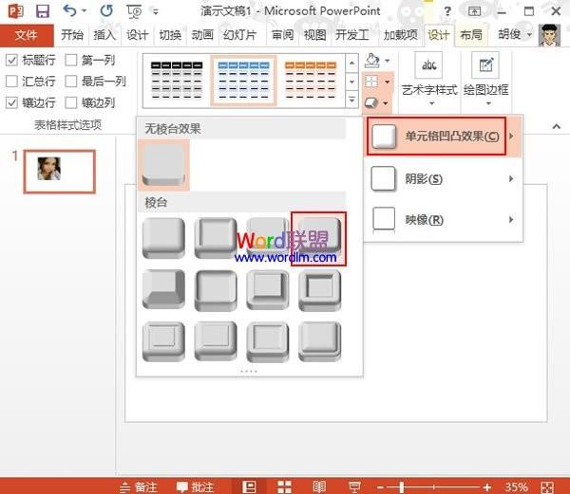570x494 pixels.
Task: Select fourth bevel preset in second 棱台 row
Action: (x=319, y=290)
